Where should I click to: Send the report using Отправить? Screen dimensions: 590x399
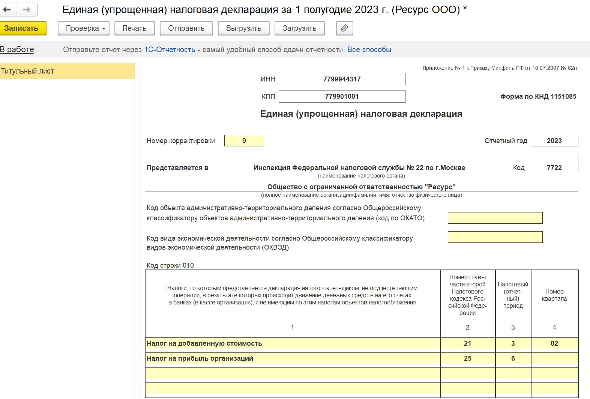coord(186,28)
